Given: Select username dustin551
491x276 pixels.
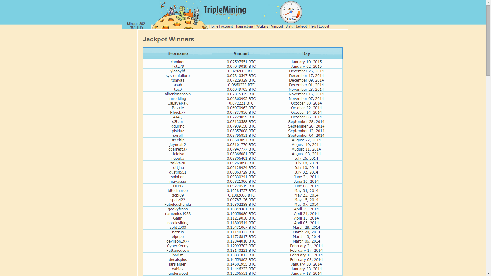Looking at the screenshot, I should pyautogui.click(x=178, y=172).
